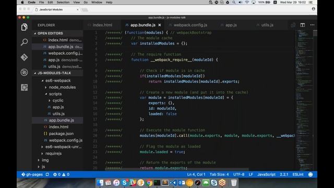Open the Trash in the Dock
Screen dimensions: 334x188
(x=234, y=183)
